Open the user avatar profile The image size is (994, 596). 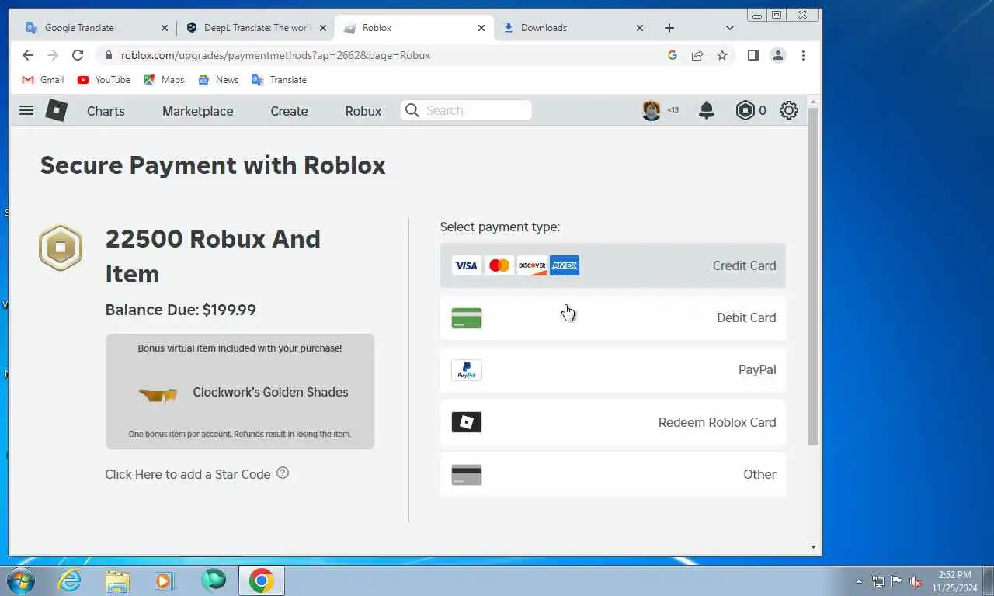tap(652, 110)
